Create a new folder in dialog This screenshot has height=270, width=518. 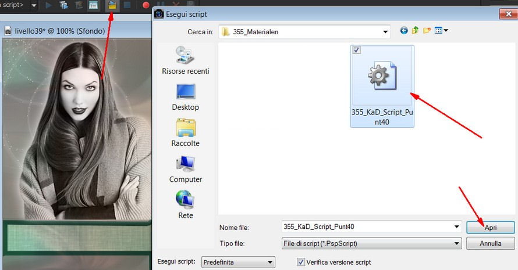click(427, 31)
